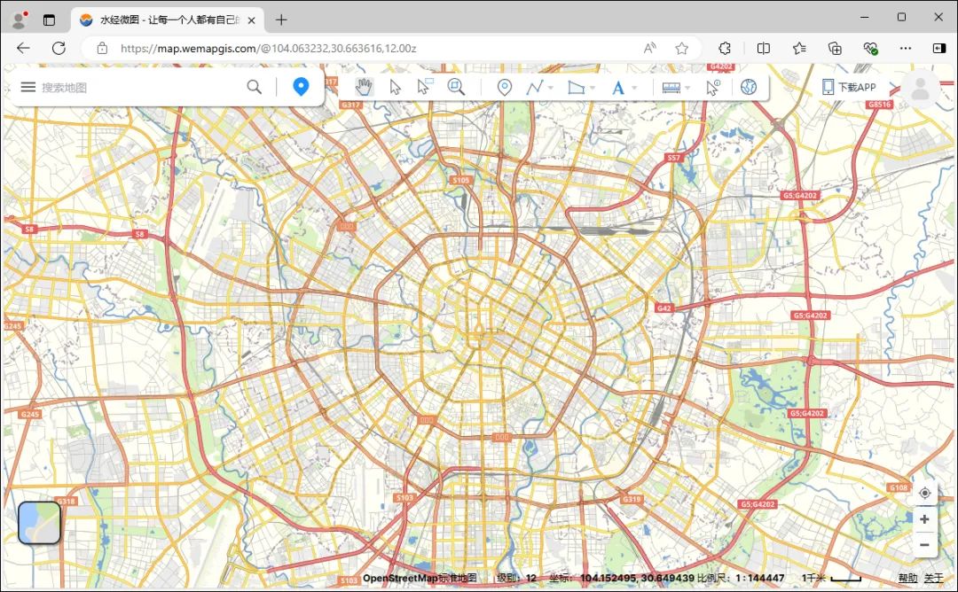The image size is (958, 592).
Task: Add page to favorites star
Action: tap(682, 48)
